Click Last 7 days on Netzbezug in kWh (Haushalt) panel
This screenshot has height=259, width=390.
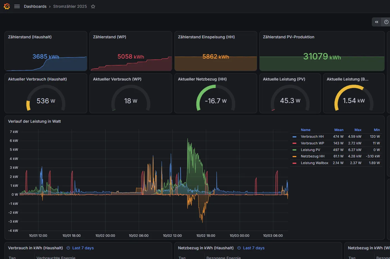(254, 248)
